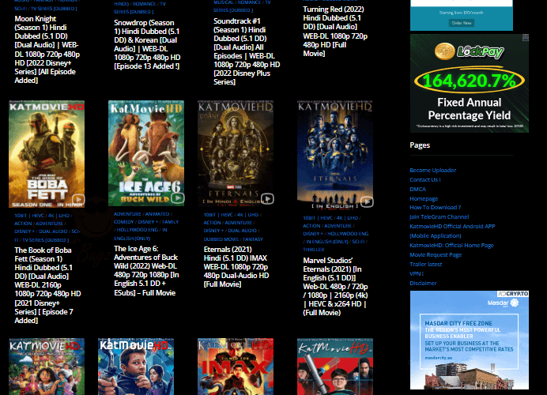Open the IMAX Shang-Chi poster thumbnail
Screen dimensions: 547x395
click(236, 367)
